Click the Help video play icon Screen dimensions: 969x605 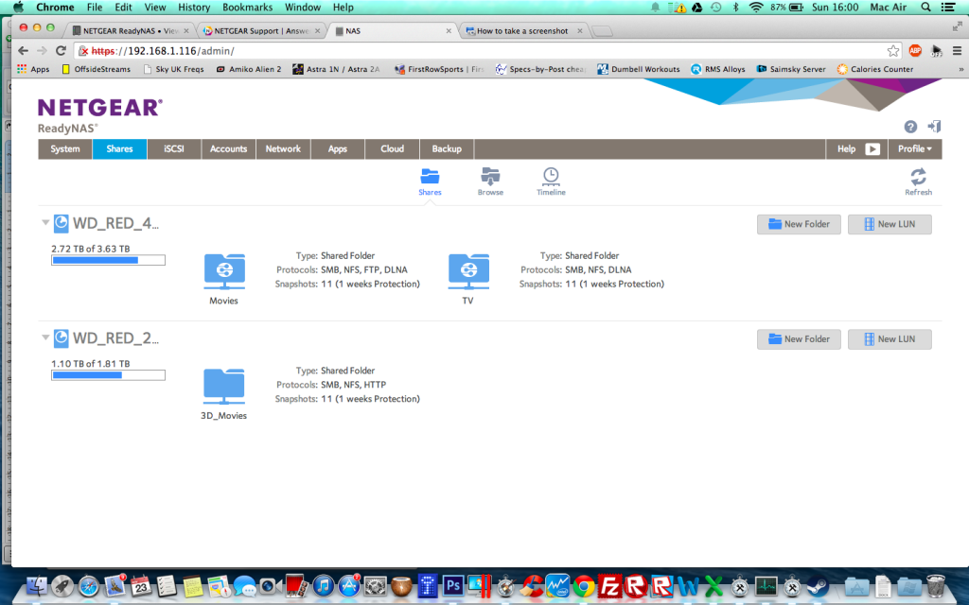pos(872,149)
